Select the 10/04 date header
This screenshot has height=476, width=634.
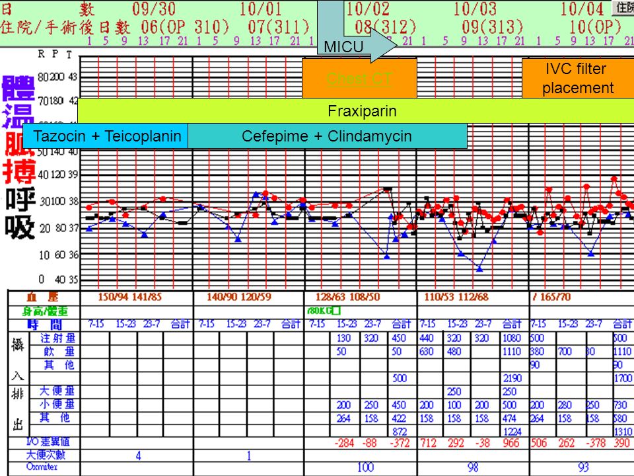[581, 9]
